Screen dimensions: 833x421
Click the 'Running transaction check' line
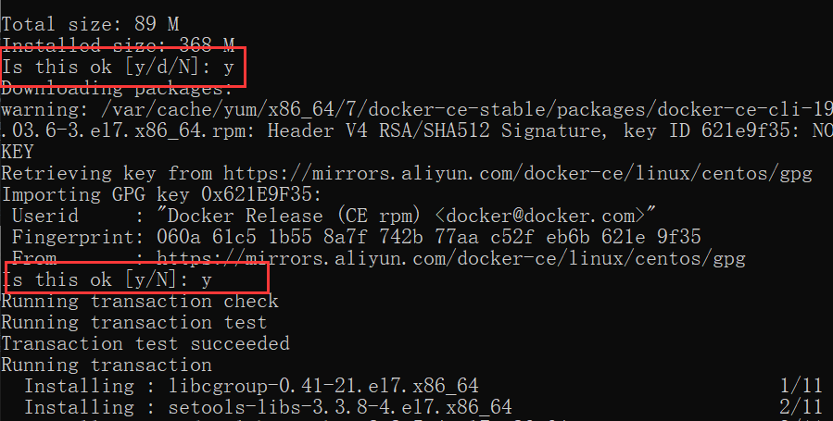[x=139, y=301]
